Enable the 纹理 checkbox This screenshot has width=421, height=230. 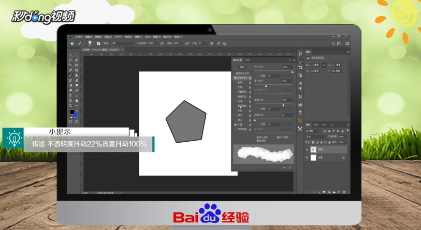pyautogui.click(x=236, y=87)
